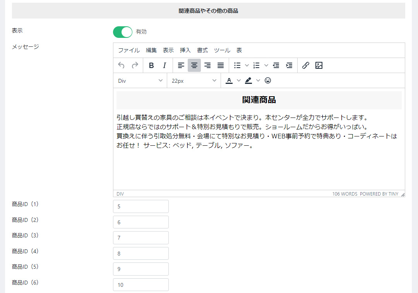This screenshot has height=293, width=418.
Task: Click the 有効 status label
Action: (x=141, y=32)
